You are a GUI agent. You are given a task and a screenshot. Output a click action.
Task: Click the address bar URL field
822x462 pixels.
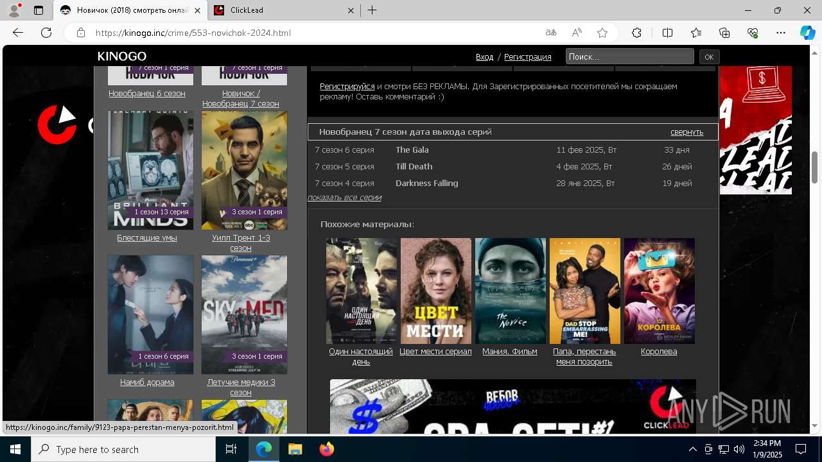[315, 33]
